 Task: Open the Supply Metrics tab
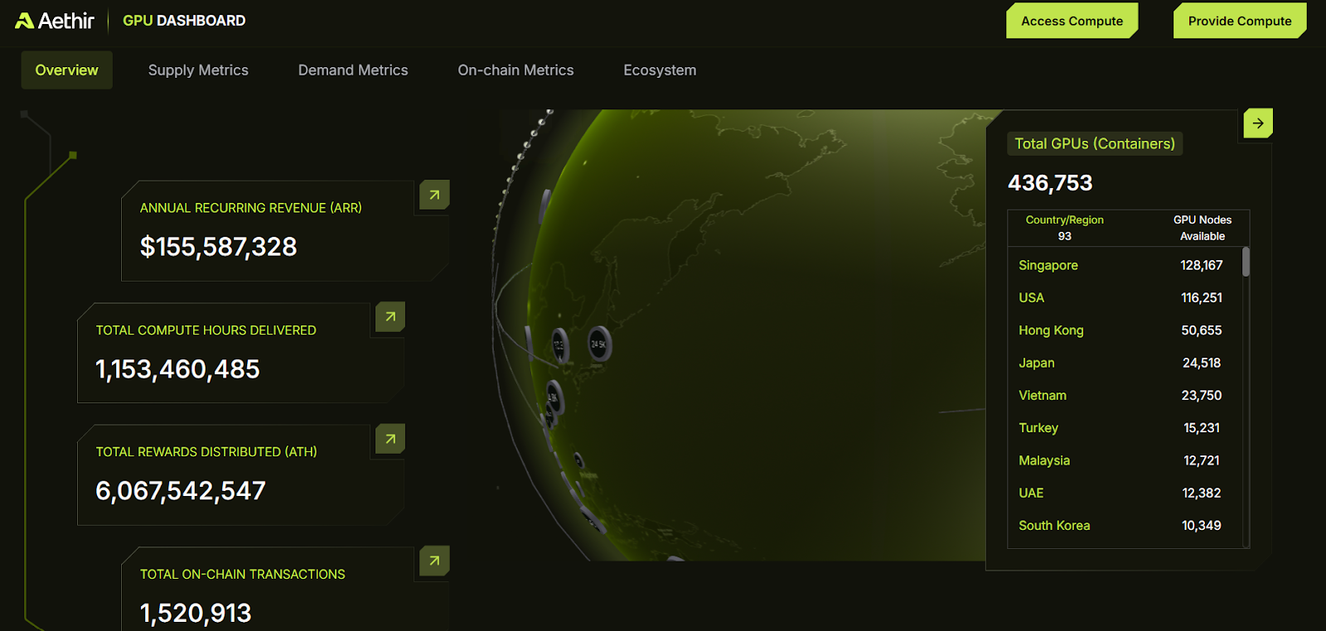(x=198, y=70)
